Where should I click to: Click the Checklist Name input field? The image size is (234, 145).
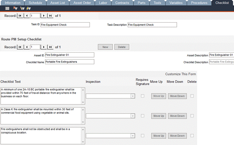pos(69,62)
